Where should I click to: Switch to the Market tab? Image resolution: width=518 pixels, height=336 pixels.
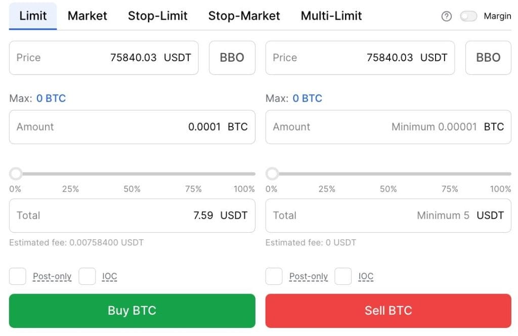[x=87, y=16]
